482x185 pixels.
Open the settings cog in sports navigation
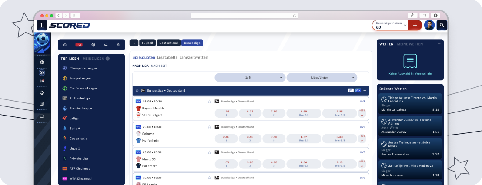coord(93,45)
